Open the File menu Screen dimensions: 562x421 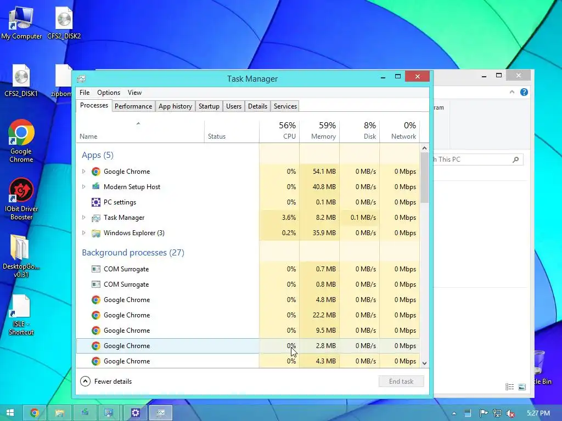coord(85,92)
